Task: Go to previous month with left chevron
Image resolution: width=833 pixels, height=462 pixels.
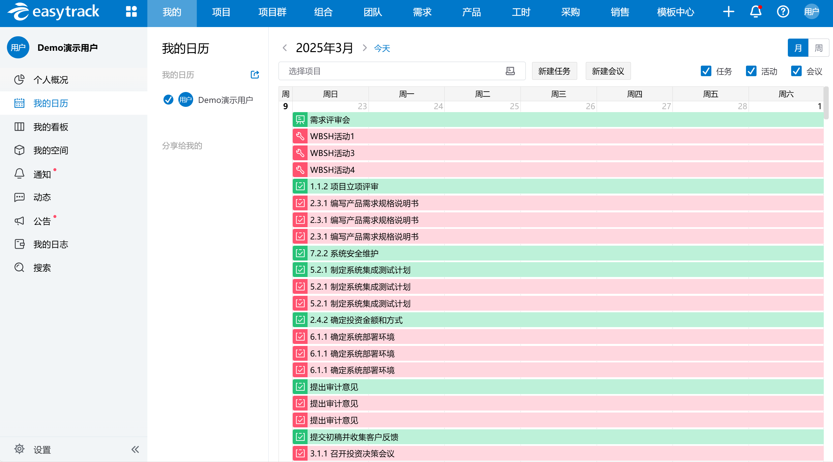Action: (x=285, y=48)
